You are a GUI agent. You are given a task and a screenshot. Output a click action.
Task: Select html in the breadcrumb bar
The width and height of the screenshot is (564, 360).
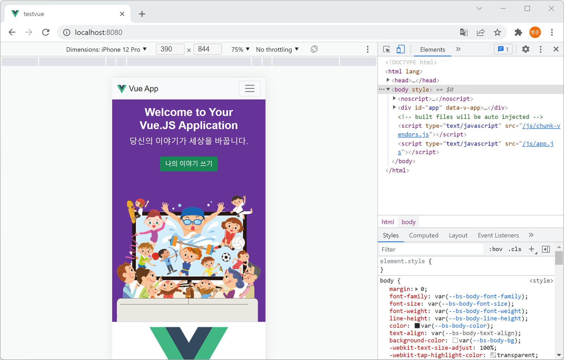pyautogui.click(x=388, y=222)
